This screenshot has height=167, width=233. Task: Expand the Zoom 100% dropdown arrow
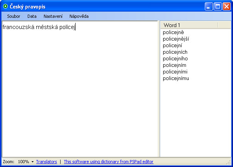32,162
